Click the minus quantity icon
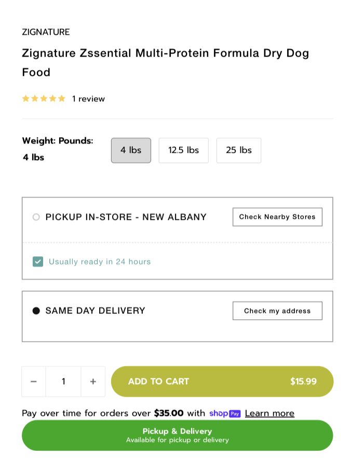Screen dimensions: 352x469 click(x=34, y=382)
